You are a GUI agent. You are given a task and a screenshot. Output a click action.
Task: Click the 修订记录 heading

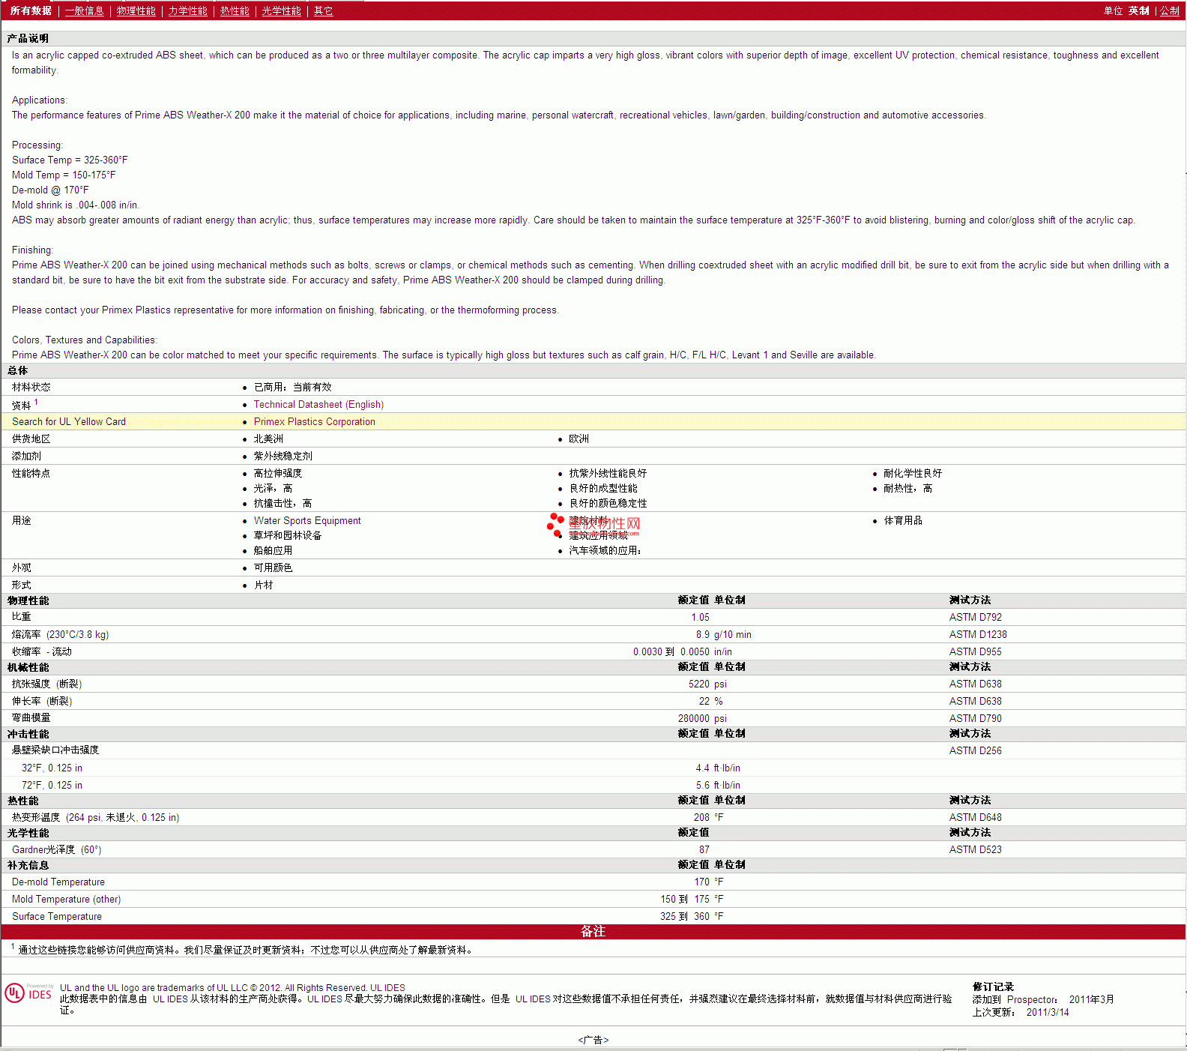tap(993, 987)
